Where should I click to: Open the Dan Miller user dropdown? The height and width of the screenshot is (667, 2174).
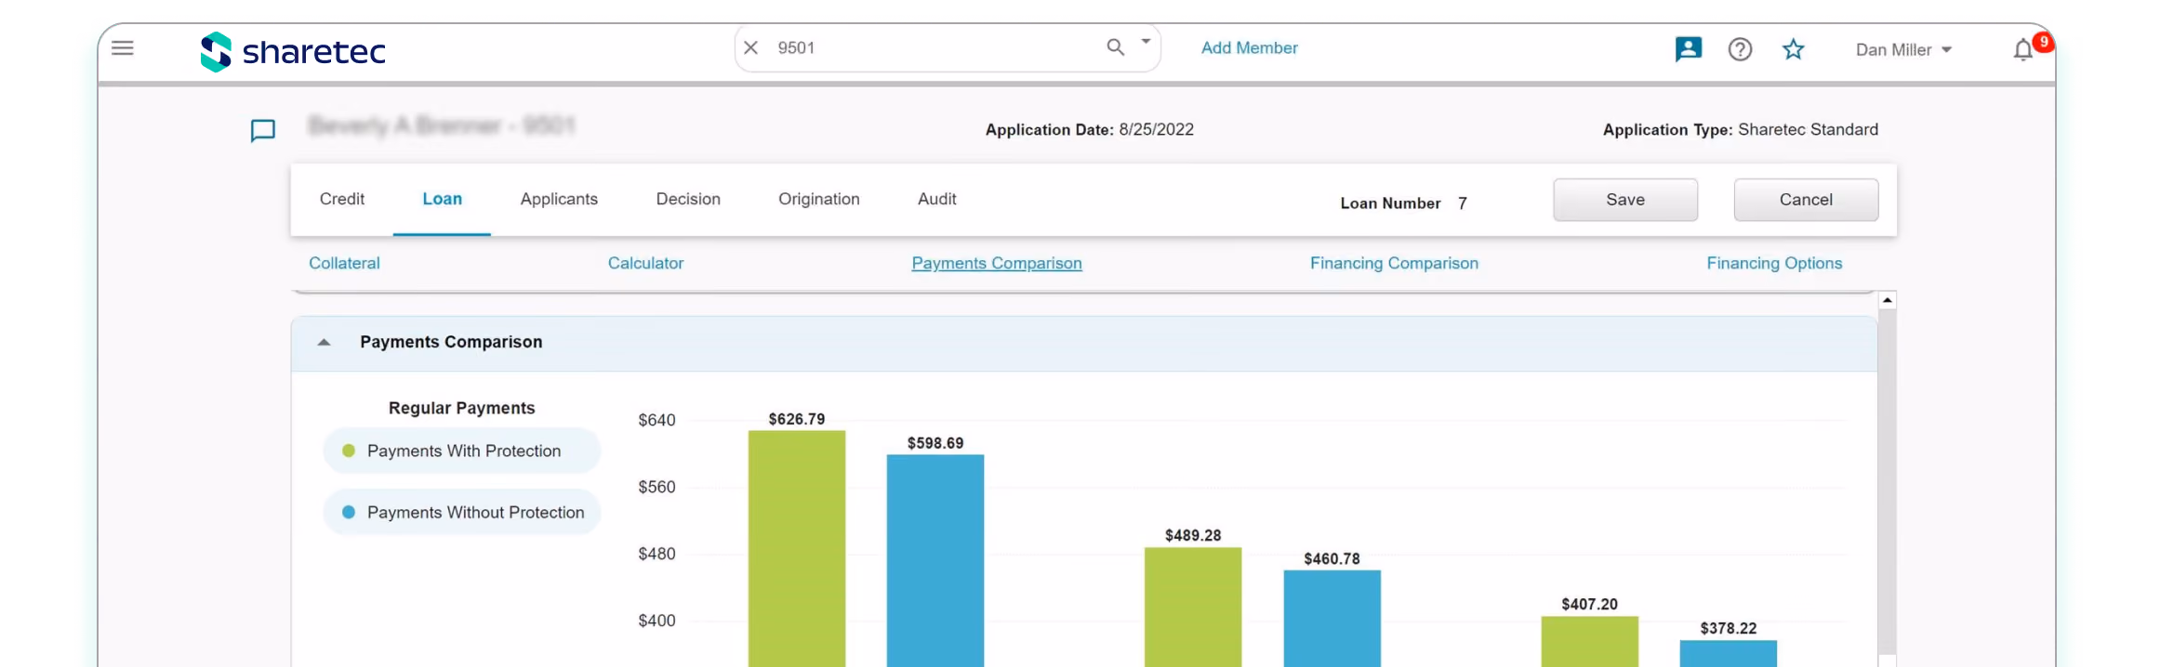(x=1903, y=50)
